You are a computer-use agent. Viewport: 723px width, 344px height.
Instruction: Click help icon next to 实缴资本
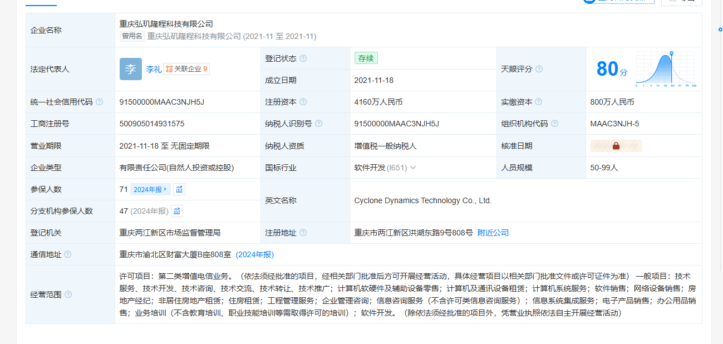[539, 102]
